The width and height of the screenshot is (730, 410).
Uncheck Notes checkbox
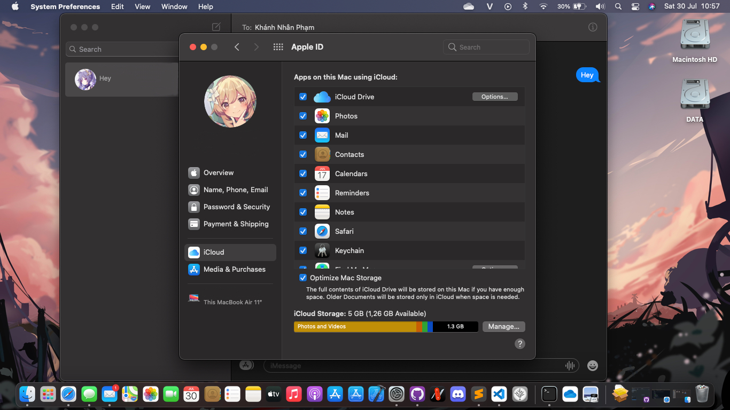(x=303, y=212)
